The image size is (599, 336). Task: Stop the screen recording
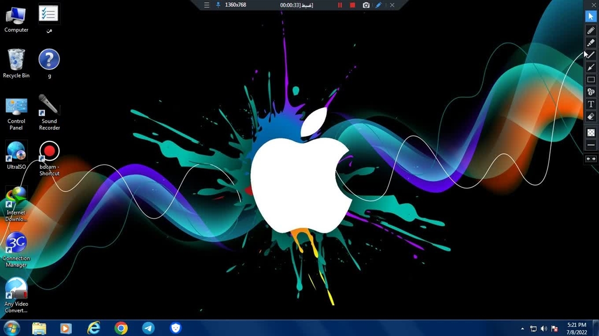(352, 5)
